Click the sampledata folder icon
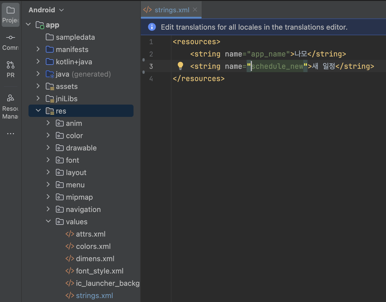Viewport: 386px width, 302px height. (x=50, y=37)
